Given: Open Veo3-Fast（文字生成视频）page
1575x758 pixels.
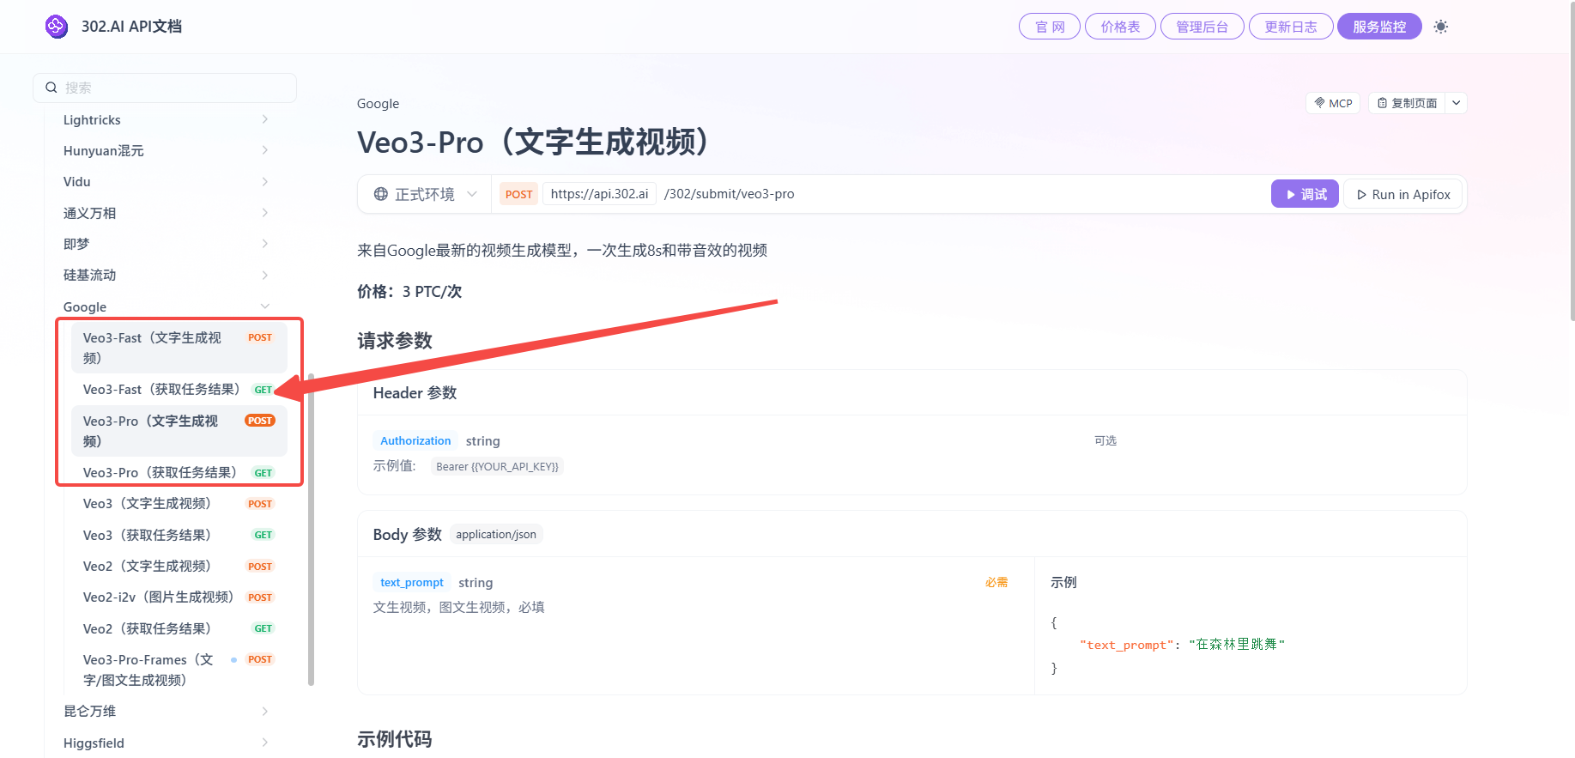Looking at the screenshot, I should pyautogui.click(x=179, y=348).
